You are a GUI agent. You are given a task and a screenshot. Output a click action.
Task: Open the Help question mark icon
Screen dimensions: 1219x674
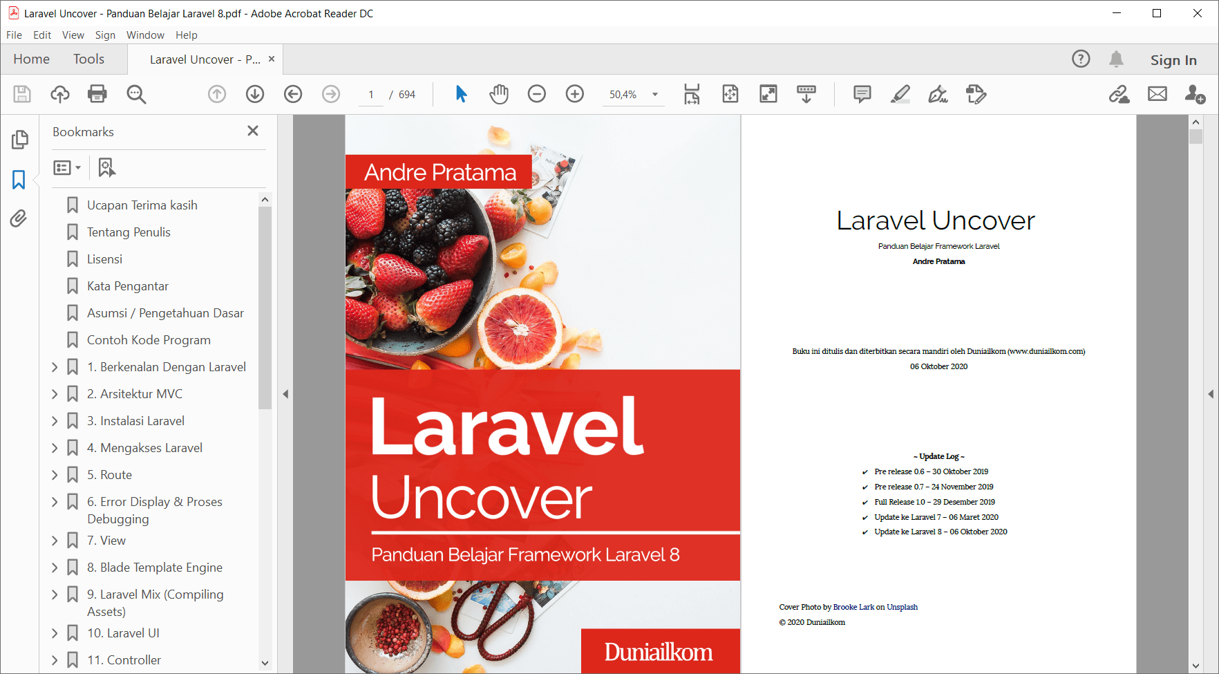point(1081,59)
